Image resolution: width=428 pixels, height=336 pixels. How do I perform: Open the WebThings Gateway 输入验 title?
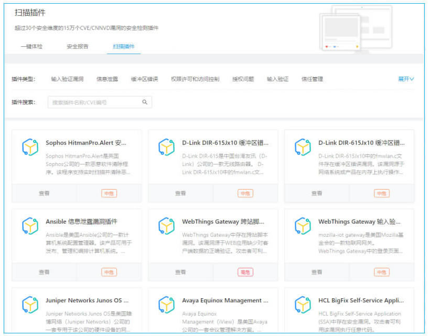359,221
